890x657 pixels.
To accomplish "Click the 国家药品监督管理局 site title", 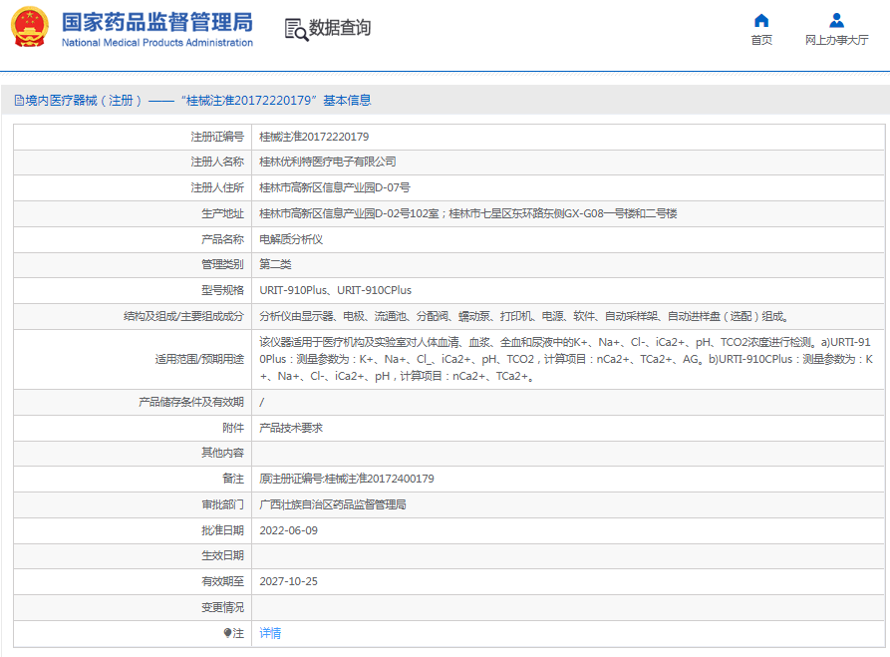I will [x=156, y=22].
